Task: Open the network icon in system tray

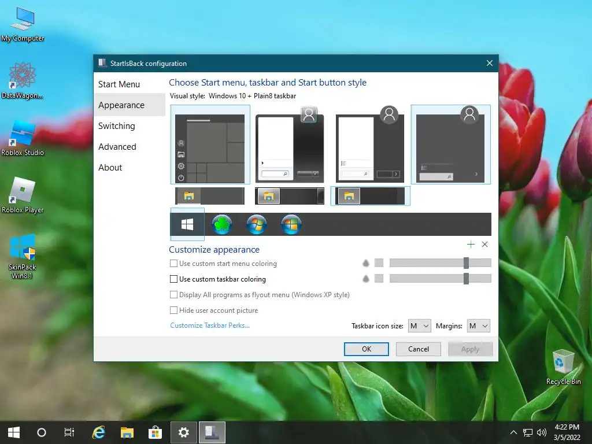Action: [527, 432]
